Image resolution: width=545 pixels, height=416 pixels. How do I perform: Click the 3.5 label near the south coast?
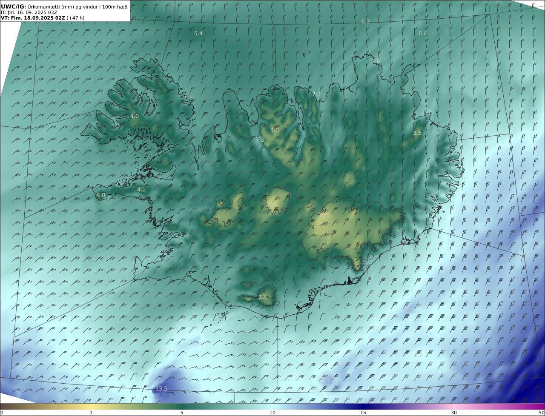pyautogui.click(x=262, y=297)
